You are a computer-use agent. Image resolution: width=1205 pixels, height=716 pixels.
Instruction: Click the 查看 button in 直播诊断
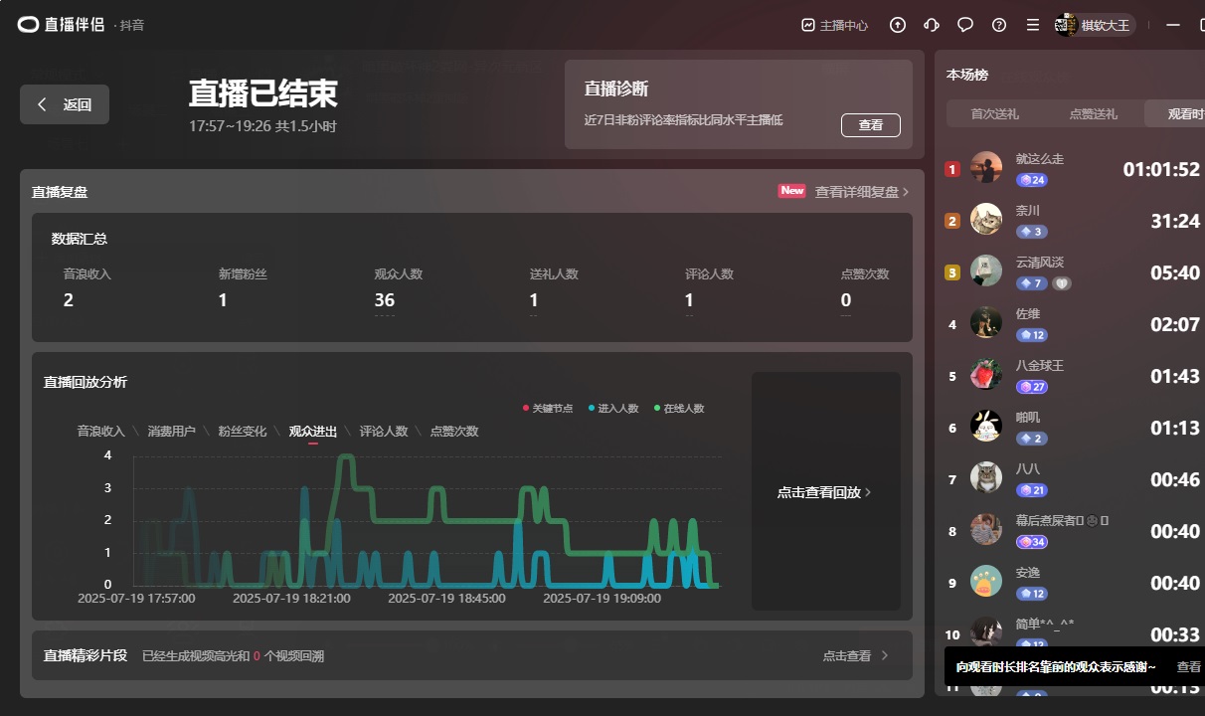tap(870, 124)
